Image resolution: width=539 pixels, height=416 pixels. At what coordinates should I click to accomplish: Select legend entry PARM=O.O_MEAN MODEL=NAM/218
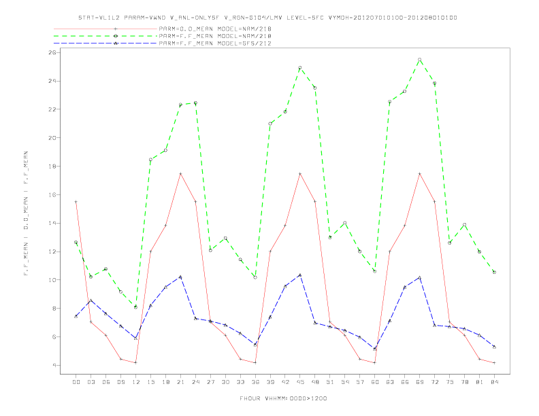(215, 29)
